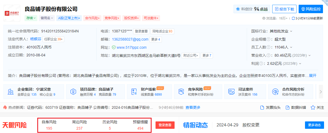This screenshot has width=328, height=133.
Task: Open the 股权质押 tag
Action: pos(131,18)
